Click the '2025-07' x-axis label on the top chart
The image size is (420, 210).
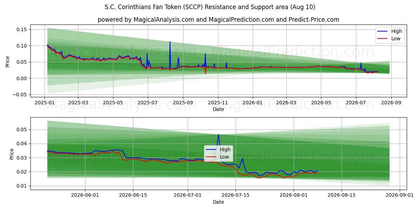[148, 103]
